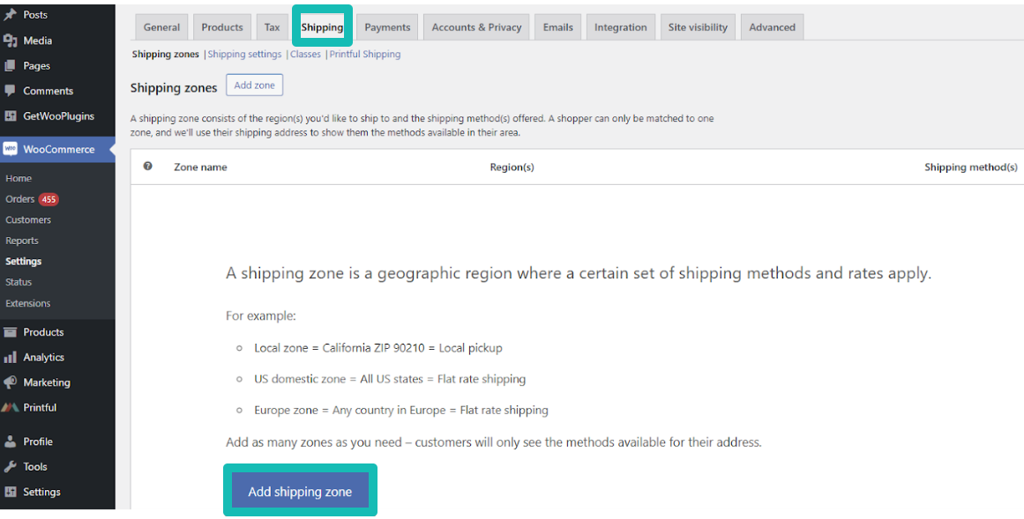Open the GetWooPlugins sidebar icon
1024x519 pixels.
9,115
